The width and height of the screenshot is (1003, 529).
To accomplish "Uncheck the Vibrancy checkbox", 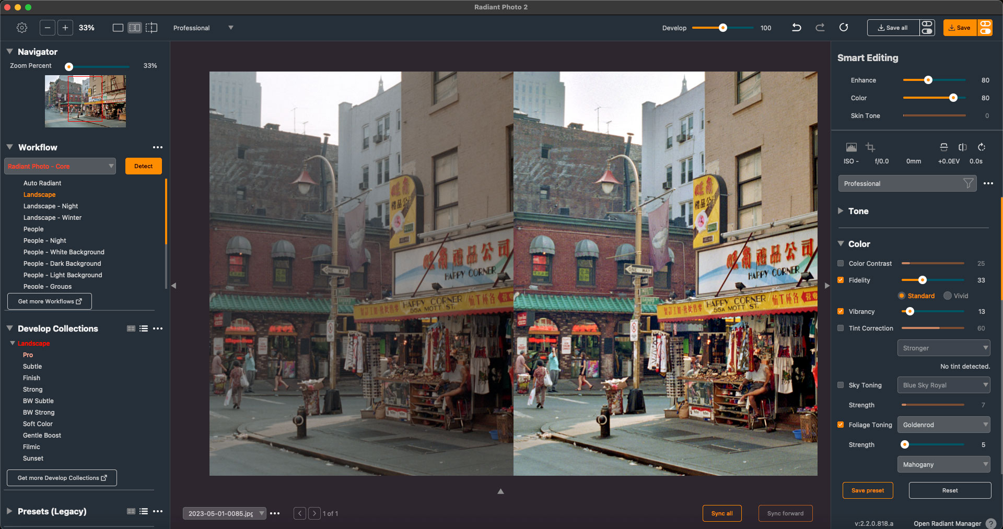I will [841, 312].
